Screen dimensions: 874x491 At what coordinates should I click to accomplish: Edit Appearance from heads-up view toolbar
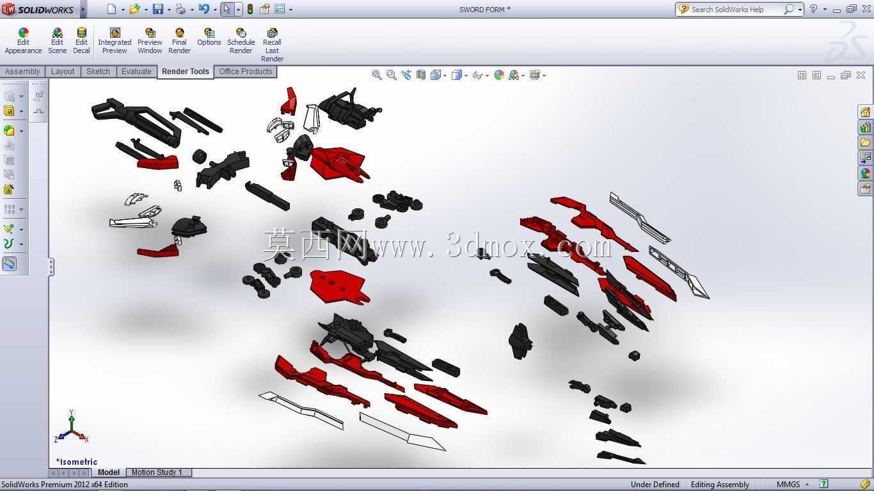point(499,75)
